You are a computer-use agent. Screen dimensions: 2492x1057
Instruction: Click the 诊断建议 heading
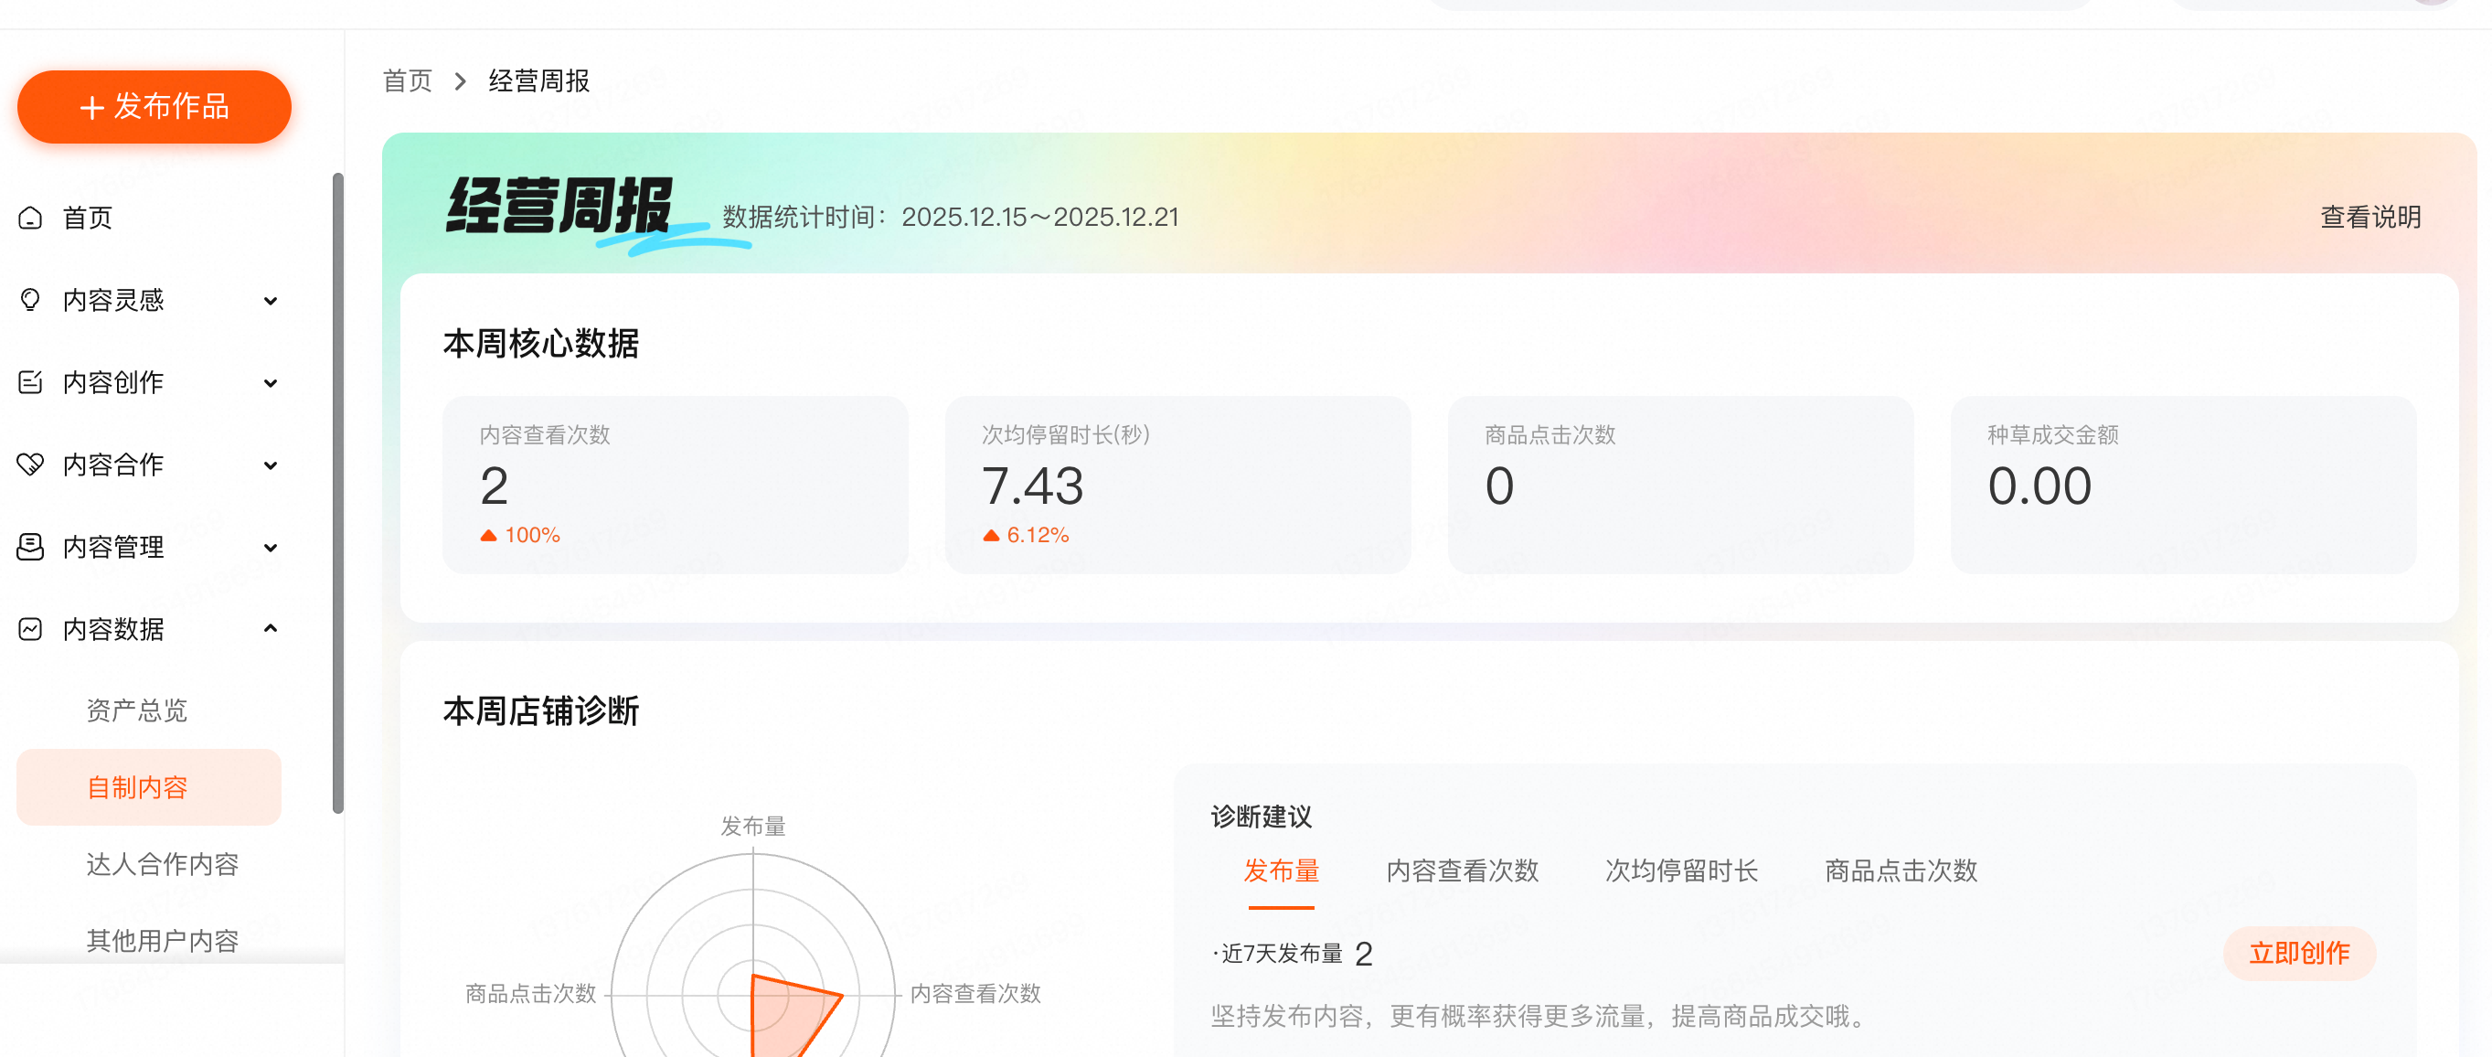pyautogui.click(x=1262, y=817)
